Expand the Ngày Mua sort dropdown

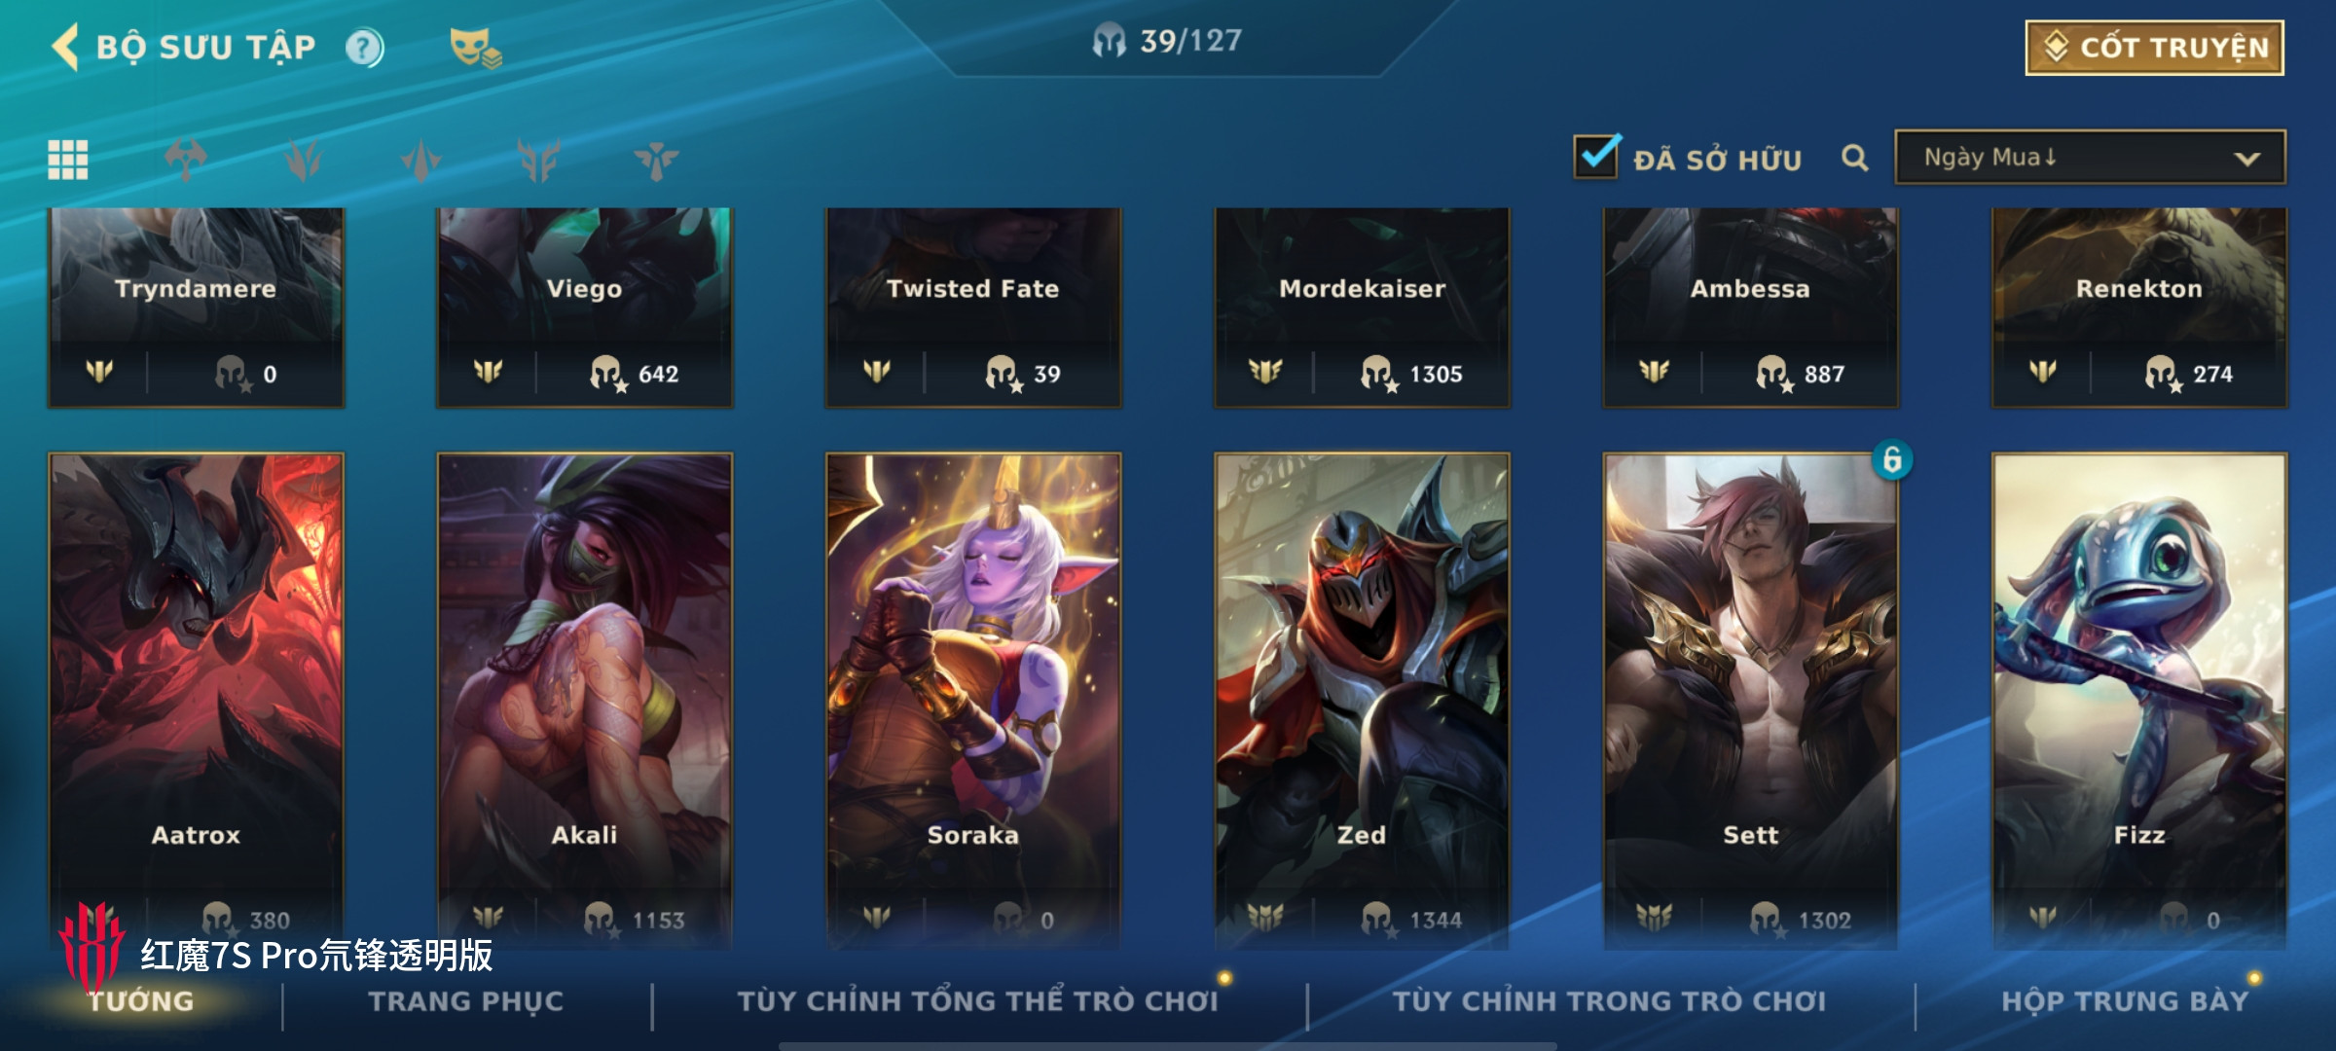(2090, 158)
